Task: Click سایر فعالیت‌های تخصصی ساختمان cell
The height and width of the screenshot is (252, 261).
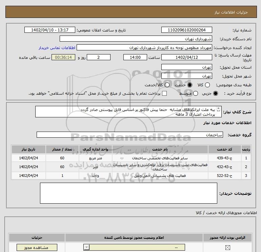Action: 160,158
